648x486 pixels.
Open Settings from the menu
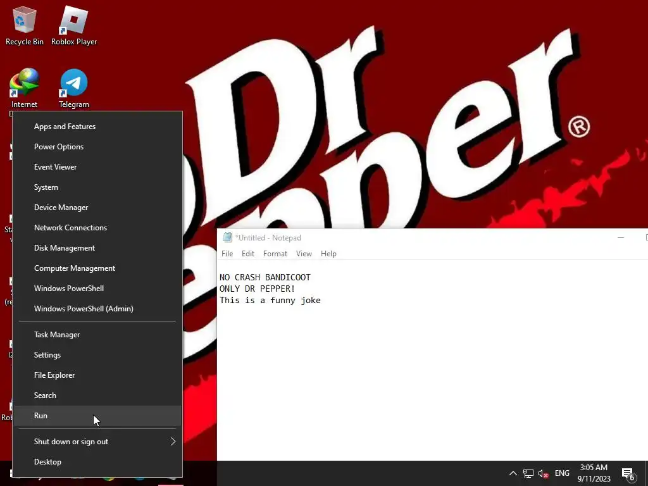tap(97, 355)
